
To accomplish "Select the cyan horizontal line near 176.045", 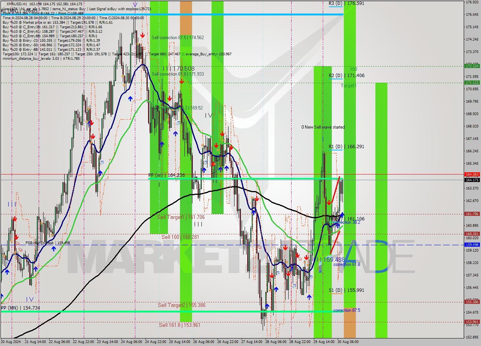I will [225, 14].
